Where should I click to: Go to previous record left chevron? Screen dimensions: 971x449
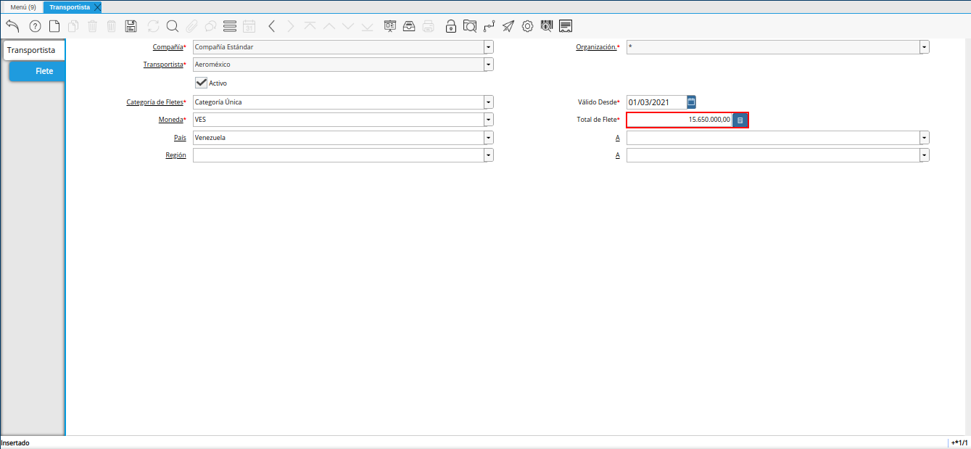click(271, 26)
